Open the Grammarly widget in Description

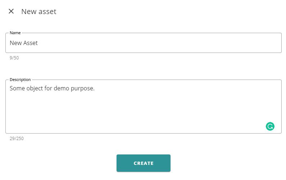[270, 126]
